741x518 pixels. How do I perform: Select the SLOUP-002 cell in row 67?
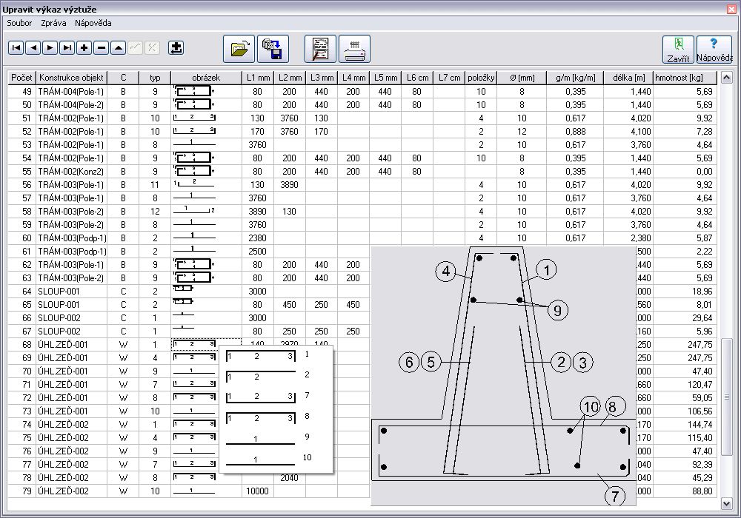tap(71, 332)
